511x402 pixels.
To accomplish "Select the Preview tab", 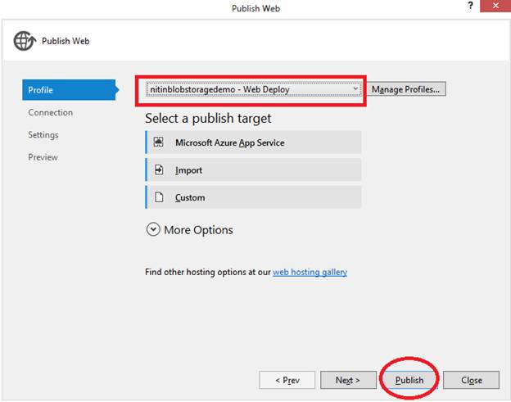I will (43, 156).
